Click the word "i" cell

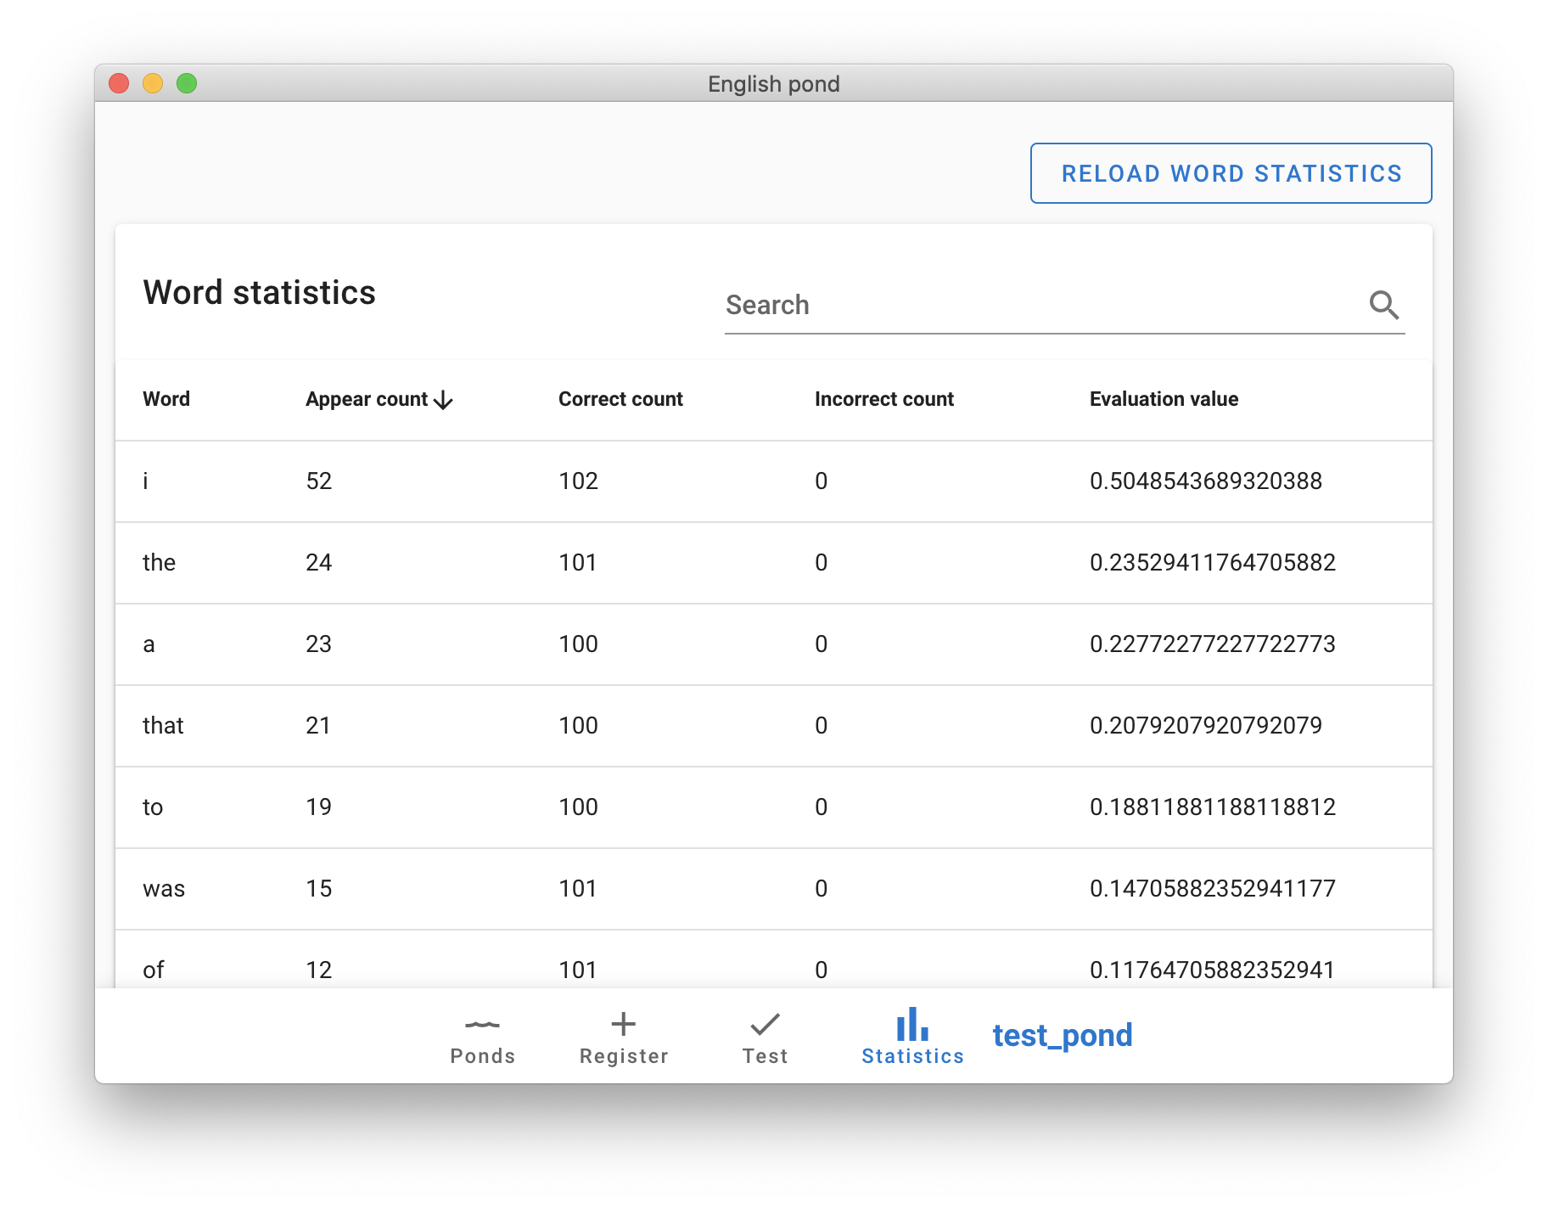145,481
